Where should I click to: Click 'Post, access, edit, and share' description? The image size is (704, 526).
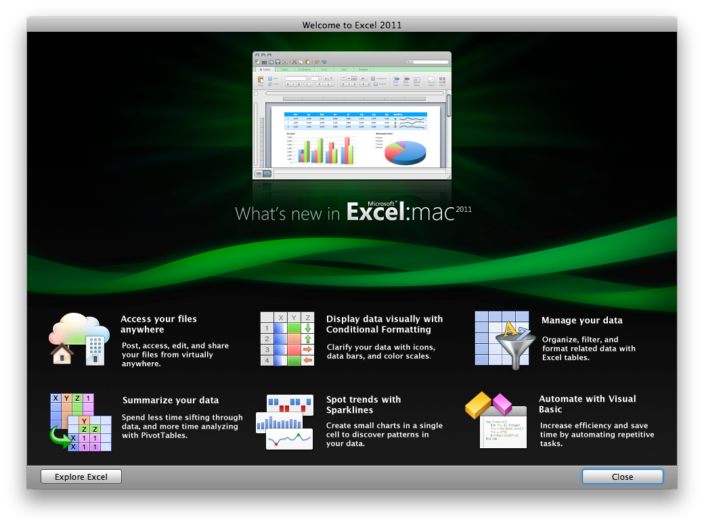[x=175, y=355]
